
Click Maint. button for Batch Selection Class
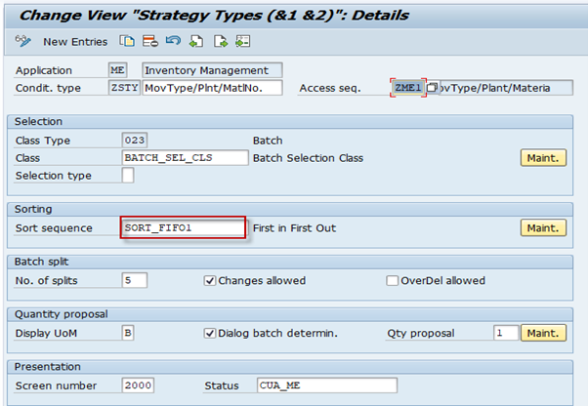[x=543, y=158]
